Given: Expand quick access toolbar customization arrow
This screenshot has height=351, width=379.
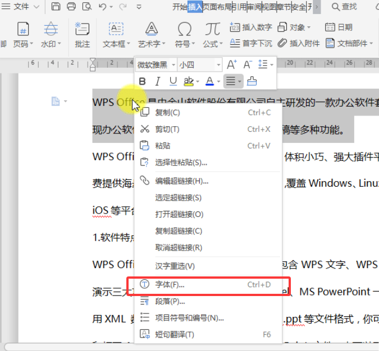Looking at the screenshot, I should tap(139, 7).
